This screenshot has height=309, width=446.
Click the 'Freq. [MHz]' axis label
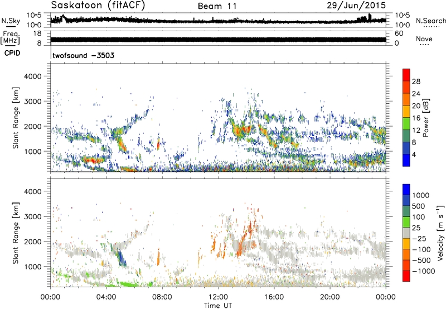(x=10, y=38)
